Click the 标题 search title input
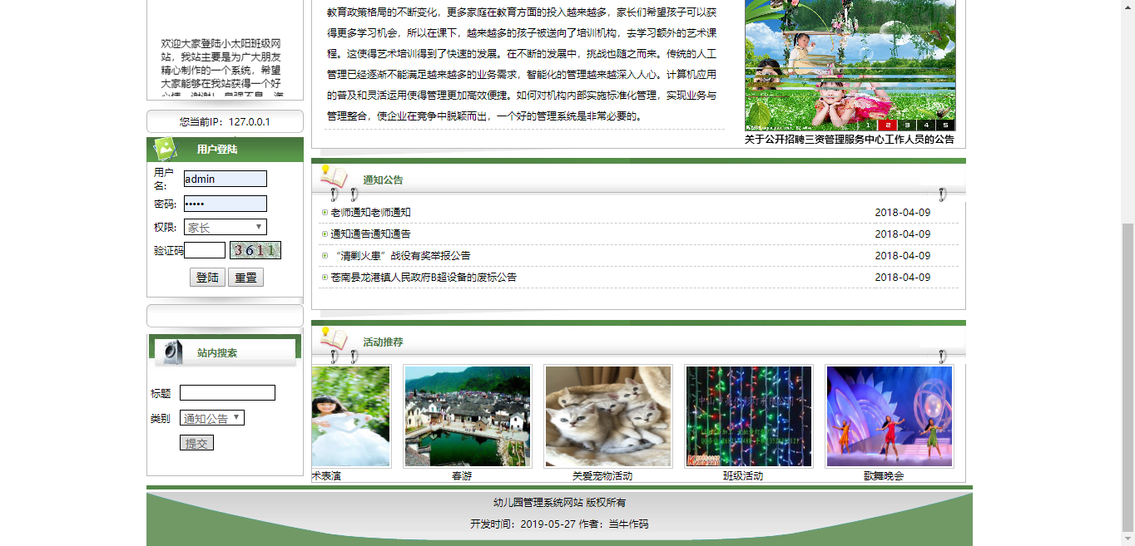1135x546 pixels. (x=227, y=393)
